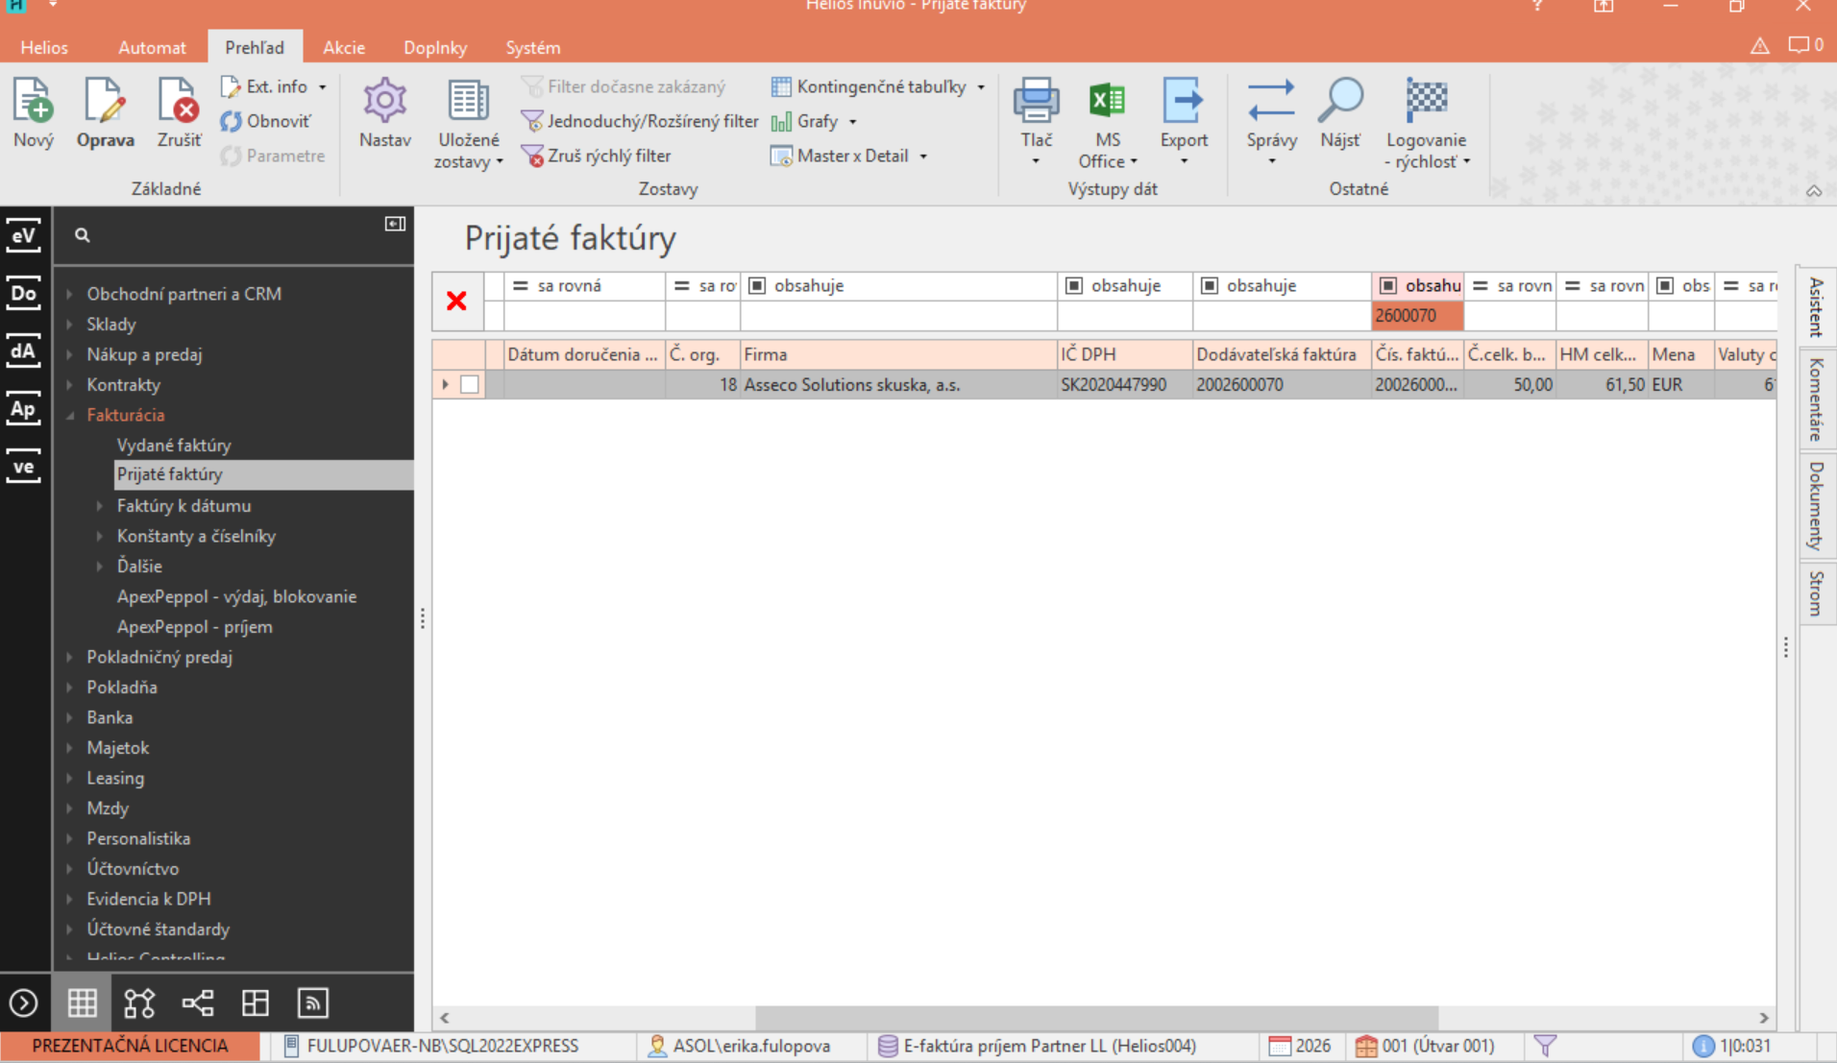Toggle filter operator for Dodávateľská faktúra column
Screen dimensions: 1837x1063
(x=1210, y=285)
